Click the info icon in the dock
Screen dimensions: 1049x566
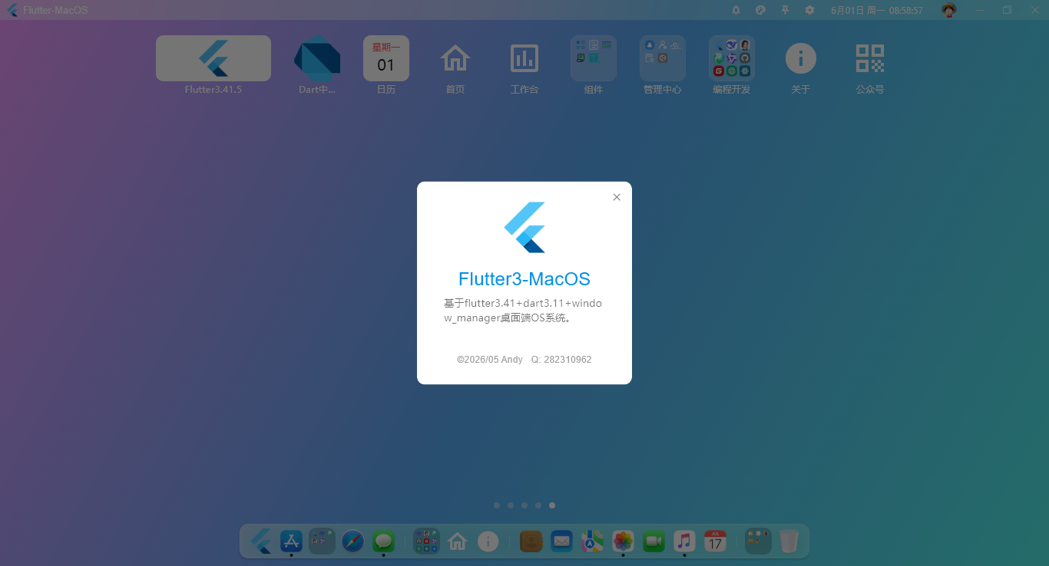[x=488, y=541]
